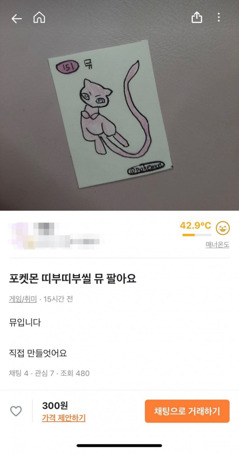Tap 가격 제안하기 link
The width and height of the screenshot is (239, 454).
click(x=63, y=418)
